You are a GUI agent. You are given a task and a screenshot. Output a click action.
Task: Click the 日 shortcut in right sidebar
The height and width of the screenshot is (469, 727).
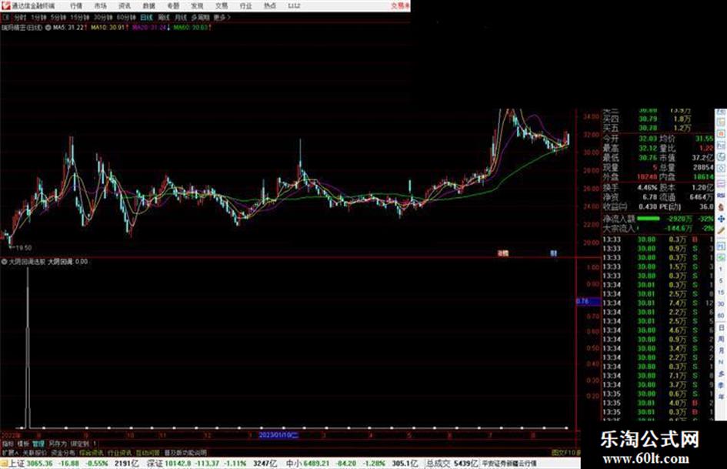pos(721,328)
